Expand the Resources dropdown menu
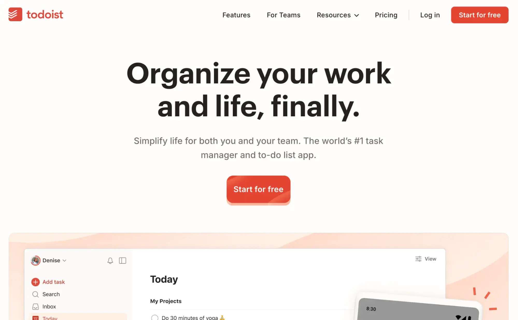 click(337, 15)
